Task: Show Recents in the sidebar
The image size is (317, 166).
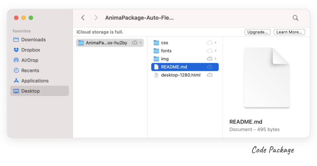Action: tap(30, 70)
